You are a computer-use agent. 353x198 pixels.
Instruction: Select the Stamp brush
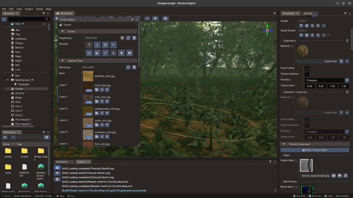click(114, 53)
